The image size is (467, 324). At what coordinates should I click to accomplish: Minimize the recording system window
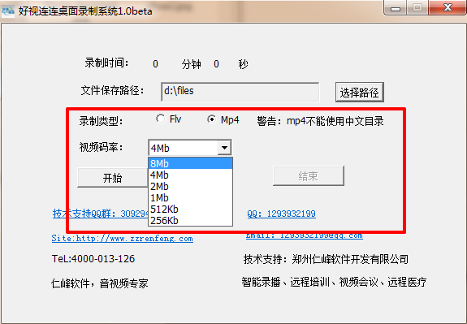(396, 8)
